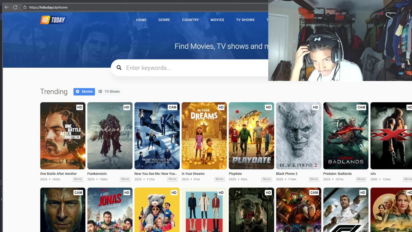
Task: Open the xXx movie poster
Action: pyautogui.click(x=391, y=136)
